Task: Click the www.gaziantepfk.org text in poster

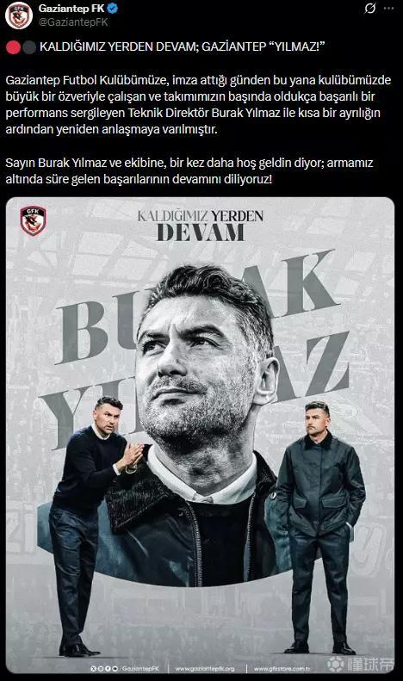Action: (x=205, y=669)
